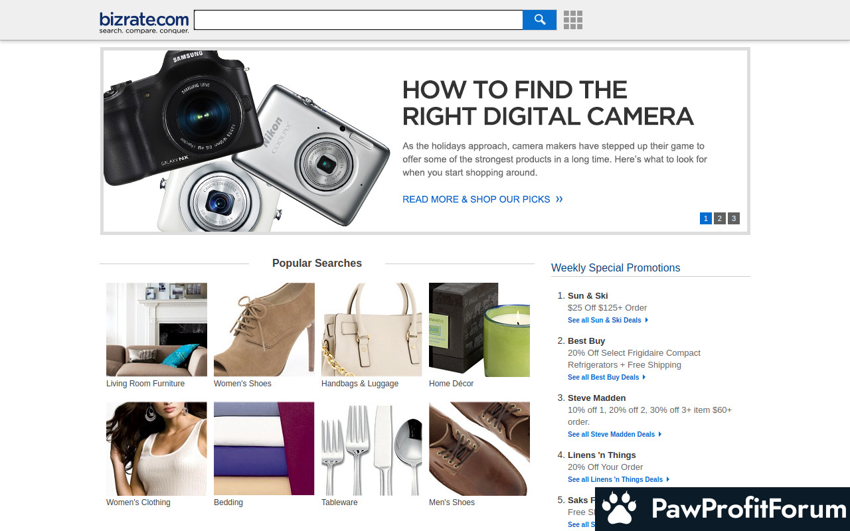This screenshot has height=531, width=850.
Task: Go to carousel slide 1
Action: pos(706,218)
